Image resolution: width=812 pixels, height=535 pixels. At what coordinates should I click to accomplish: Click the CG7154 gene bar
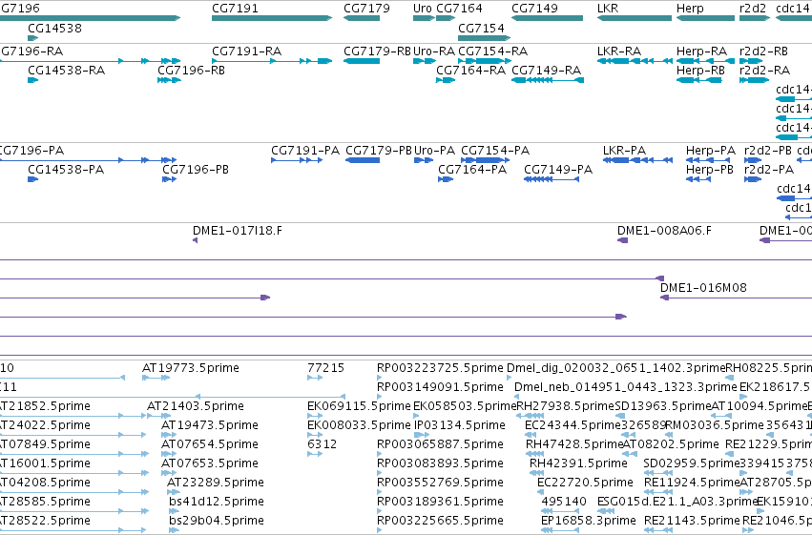coord(484,38)
